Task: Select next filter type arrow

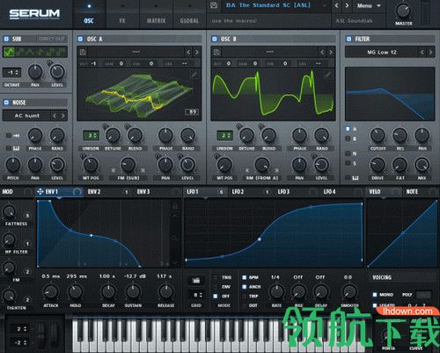Action: coord(430,52)
